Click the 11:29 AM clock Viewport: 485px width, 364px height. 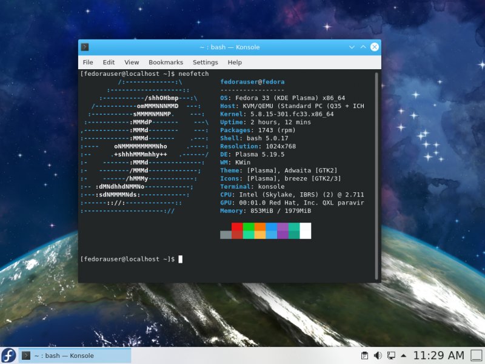point(438,356)
